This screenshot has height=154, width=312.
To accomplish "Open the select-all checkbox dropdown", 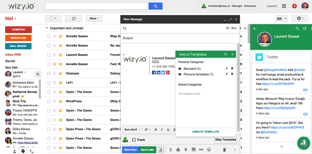I will 53,19.
